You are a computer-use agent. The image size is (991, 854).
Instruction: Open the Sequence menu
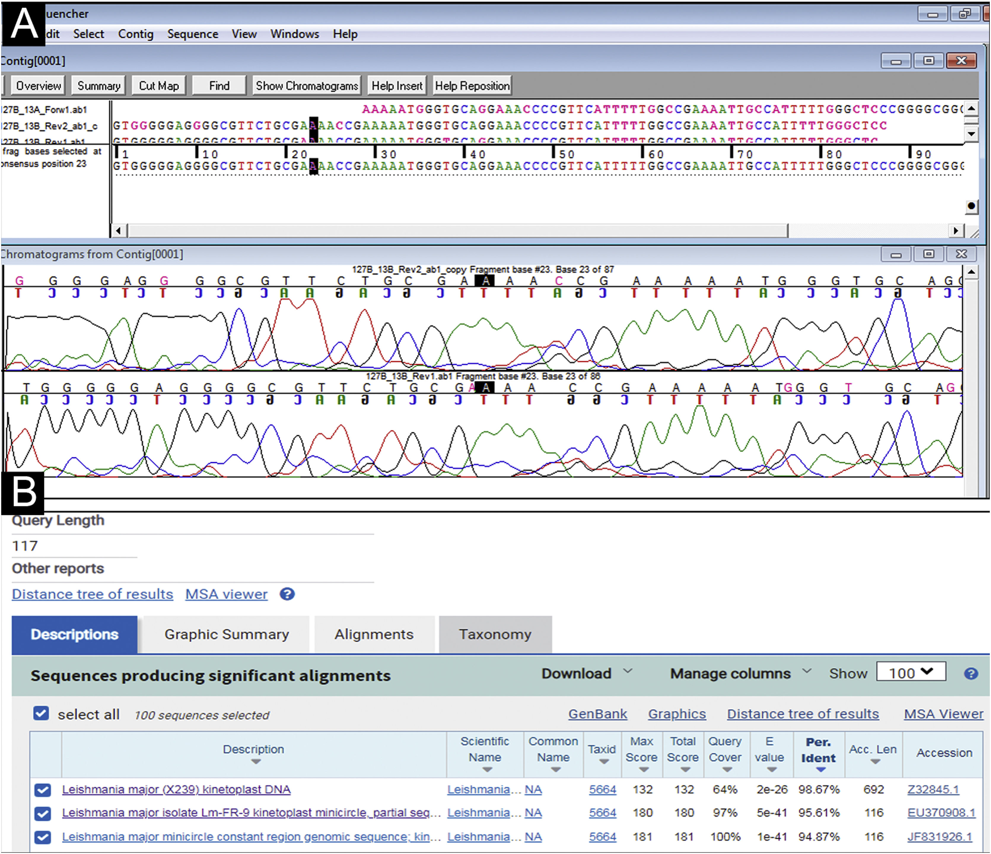tap(192, 34)
